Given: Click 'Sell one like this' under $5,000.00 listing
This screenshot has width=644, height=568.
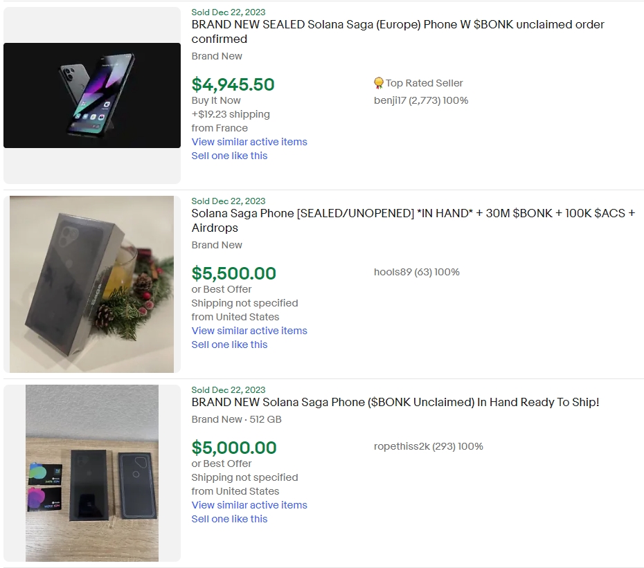Looking at the screenshot, I should tap(229, 519).
